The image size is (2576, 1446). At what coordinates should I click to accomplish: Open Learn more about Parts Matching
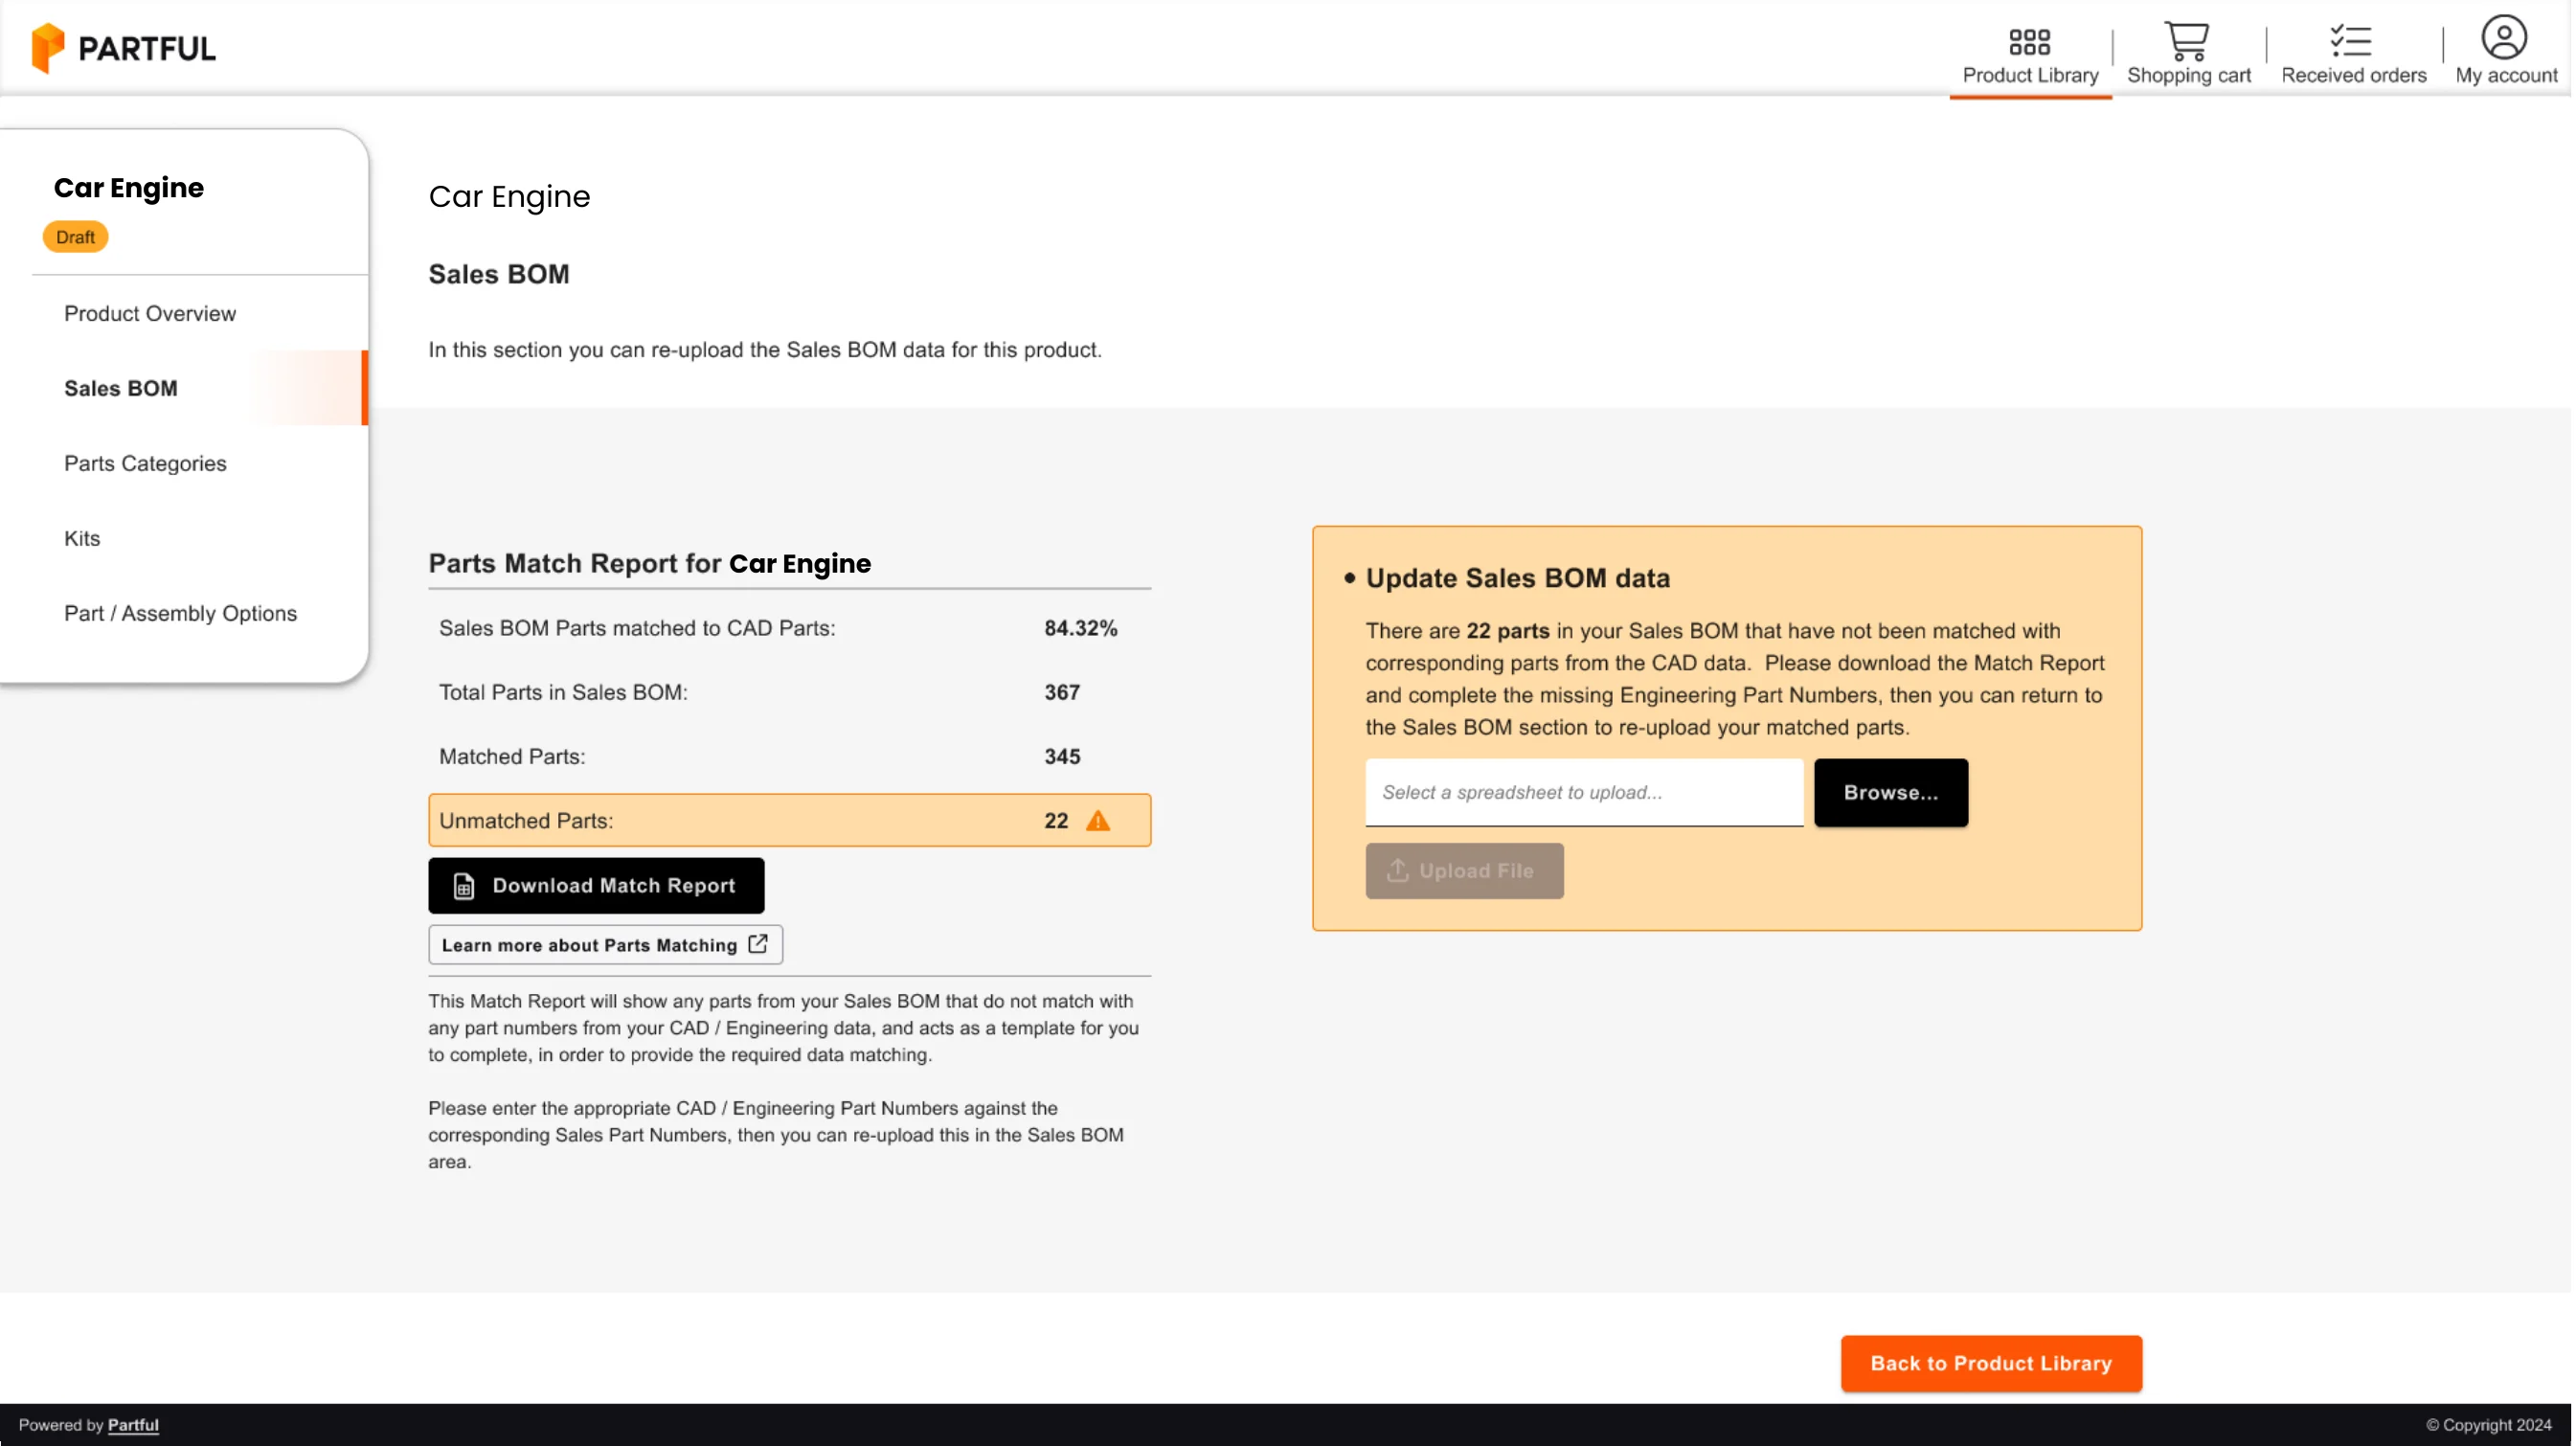point(606,946)
